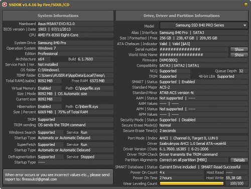The height and width of the screenshot is (189, 251).
Task: Click the Queue Depth value 32
Action: pos(241,71)
